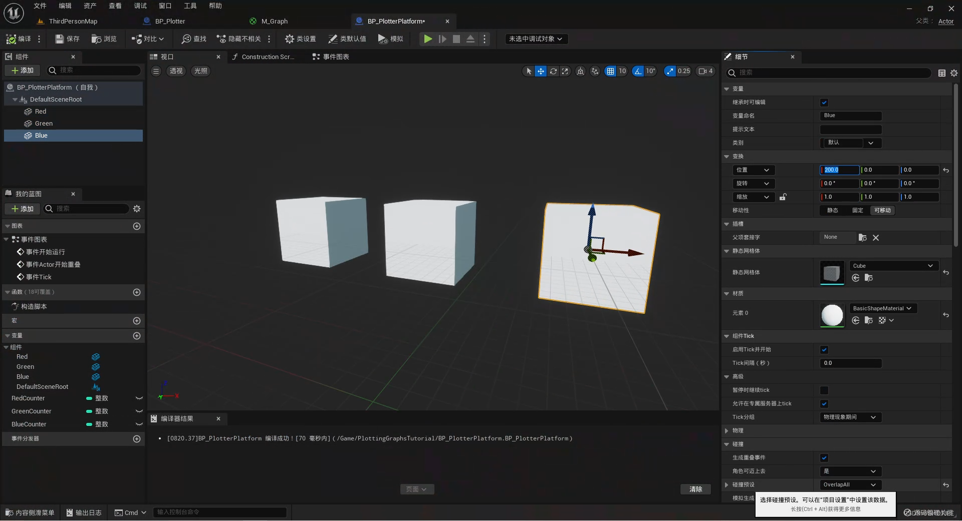The image size is (962, 521).
Task: Toggle 启用Tick并开始 checkbox
Action: [x=824, y=350]
